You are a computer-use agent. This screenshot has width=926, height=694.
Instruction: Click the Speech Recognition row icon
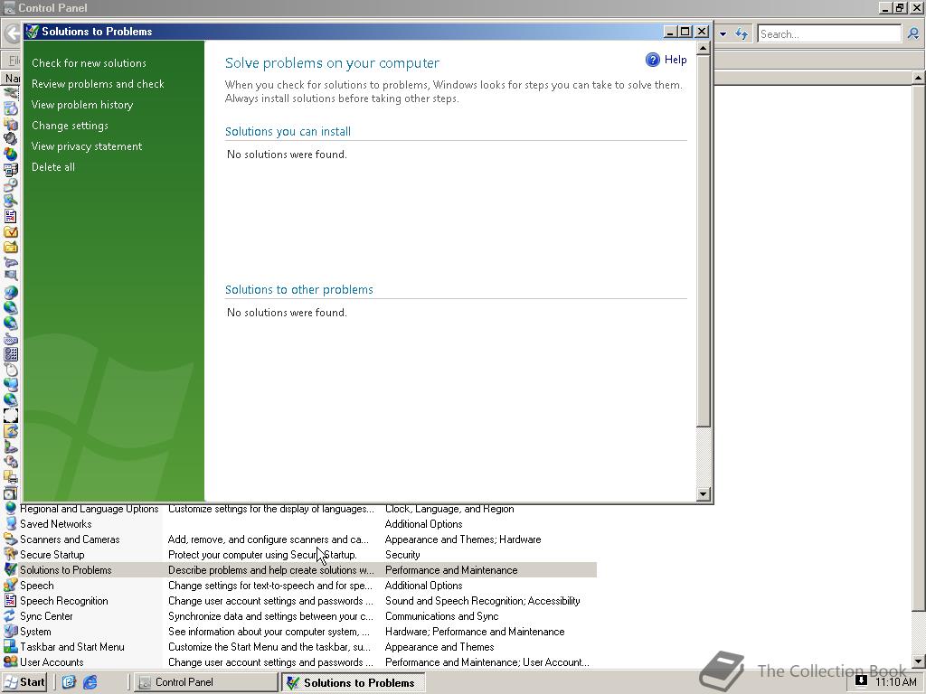coord(10,600)
